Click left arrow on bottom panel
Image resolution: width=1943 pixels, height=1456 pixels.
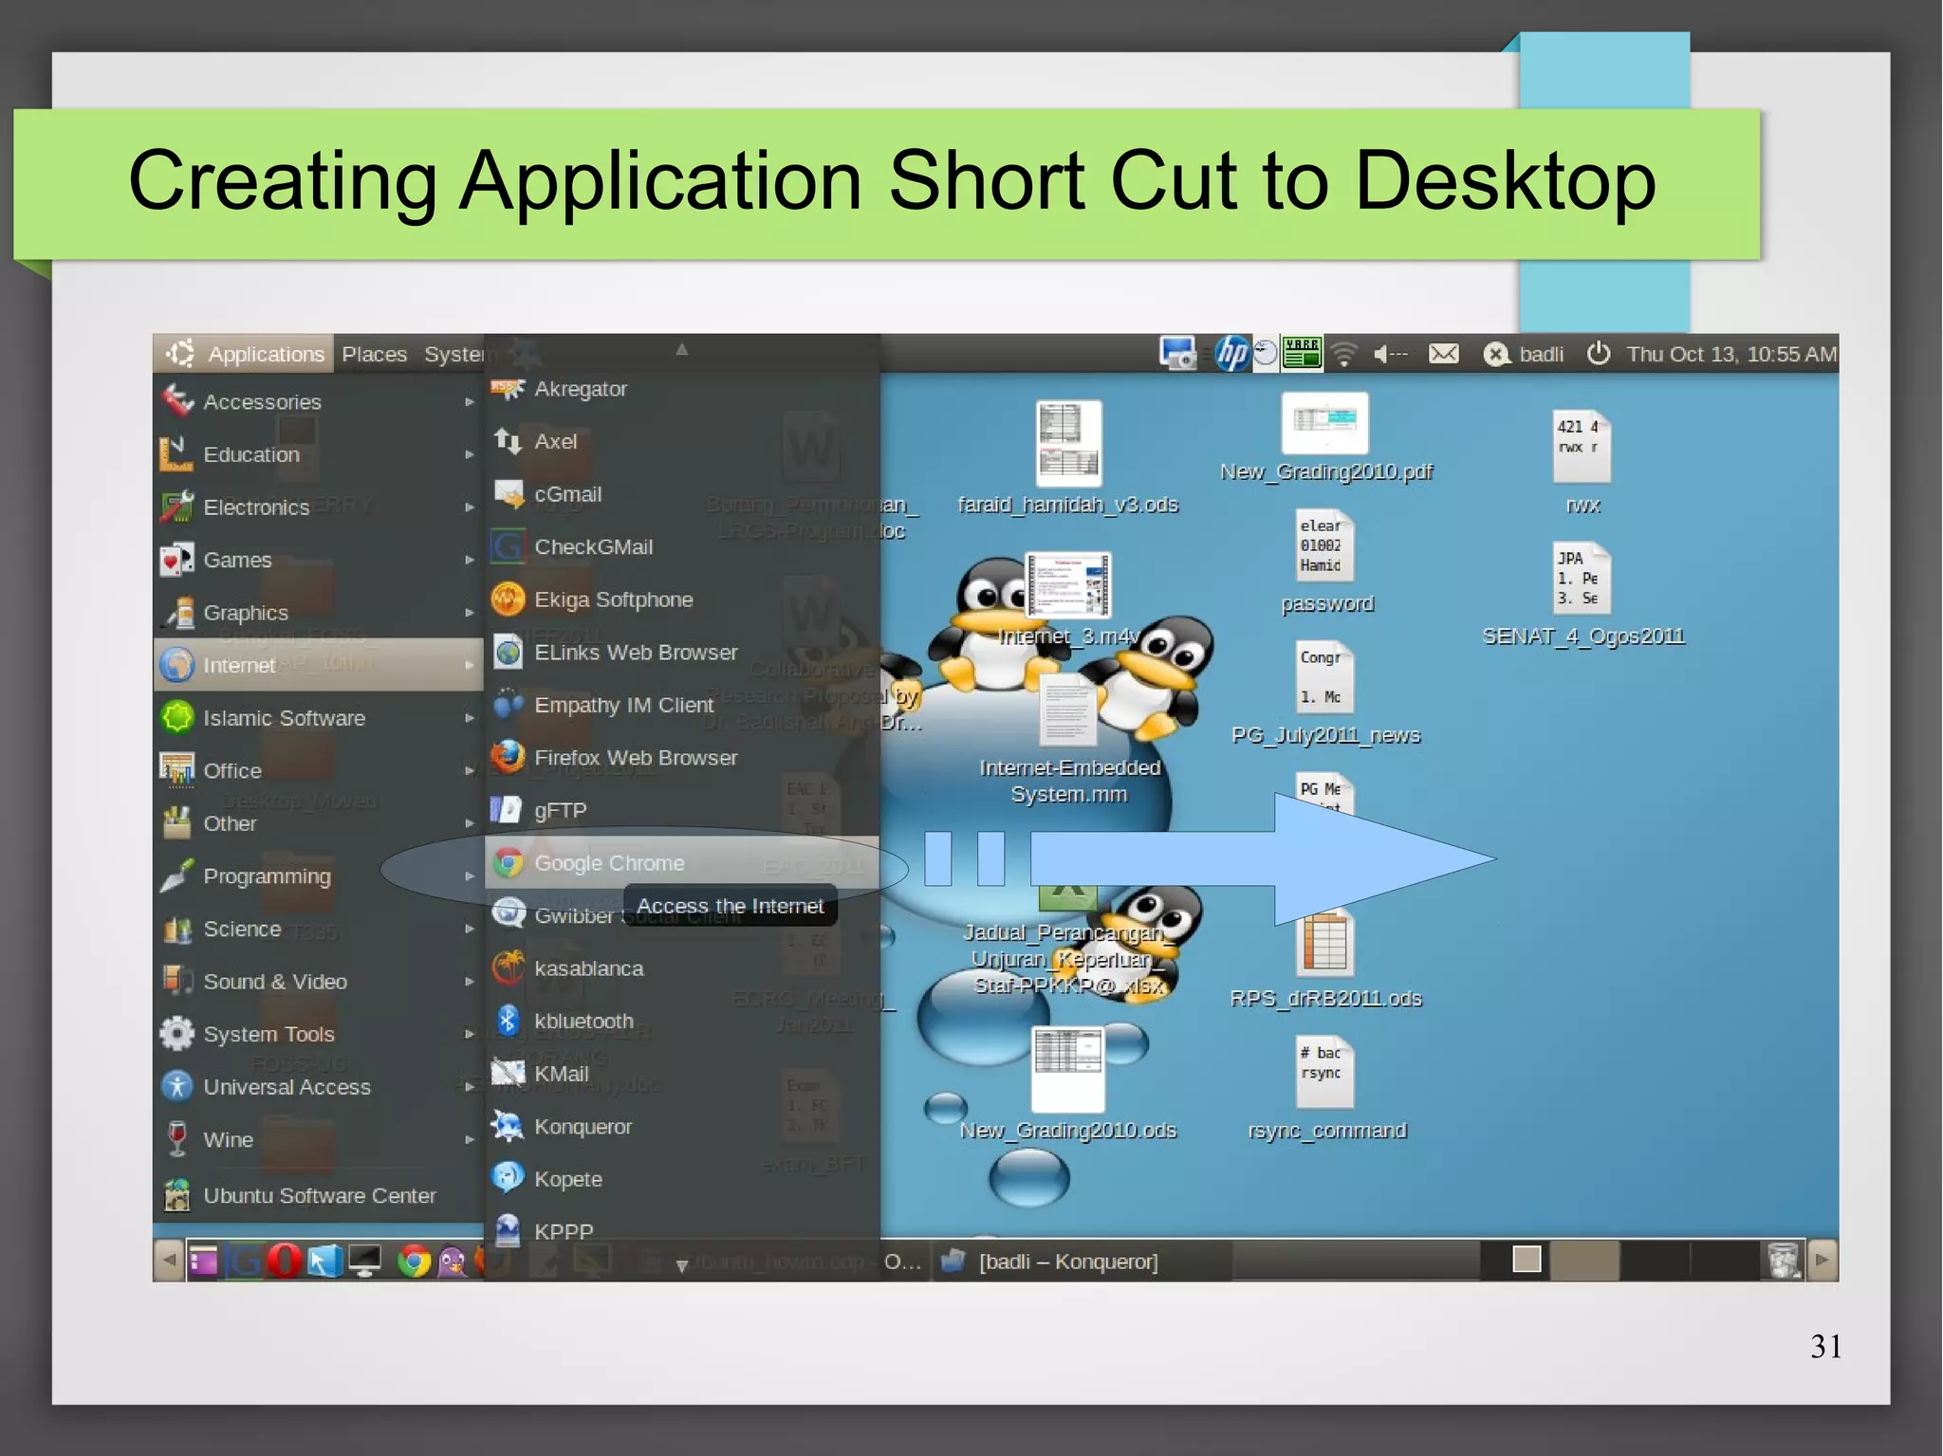[169, 1261]
